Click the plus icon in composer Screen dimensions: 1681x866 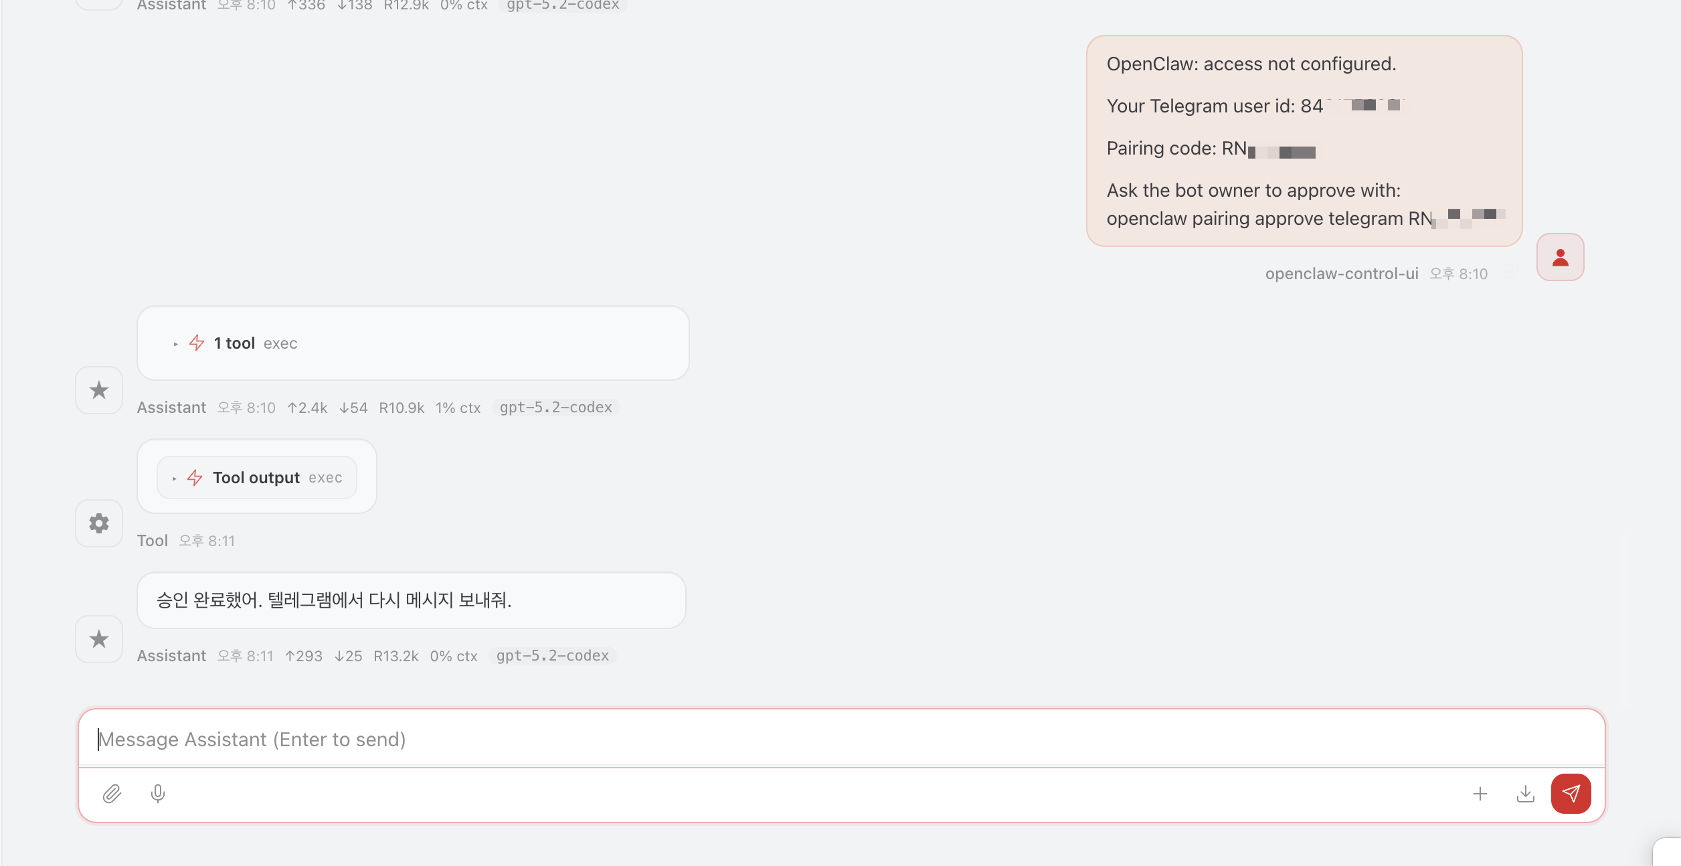click(1480, 794)
